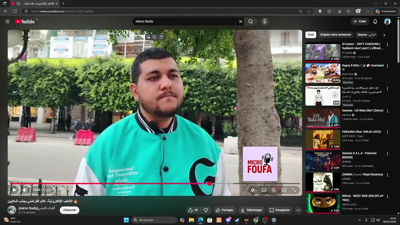Open the micro foufa channel name link
Screen dimensions: 400x225
click(37, 208)
